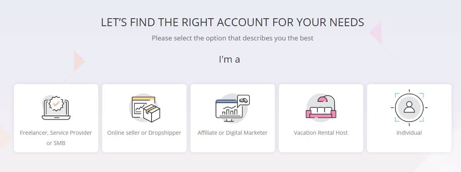Click the "I'm a" prompt text

coord(230,59)
